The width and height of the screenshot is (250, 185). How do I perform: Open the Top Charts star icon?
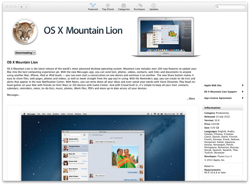pyautogui.click(x=108, y=5)
